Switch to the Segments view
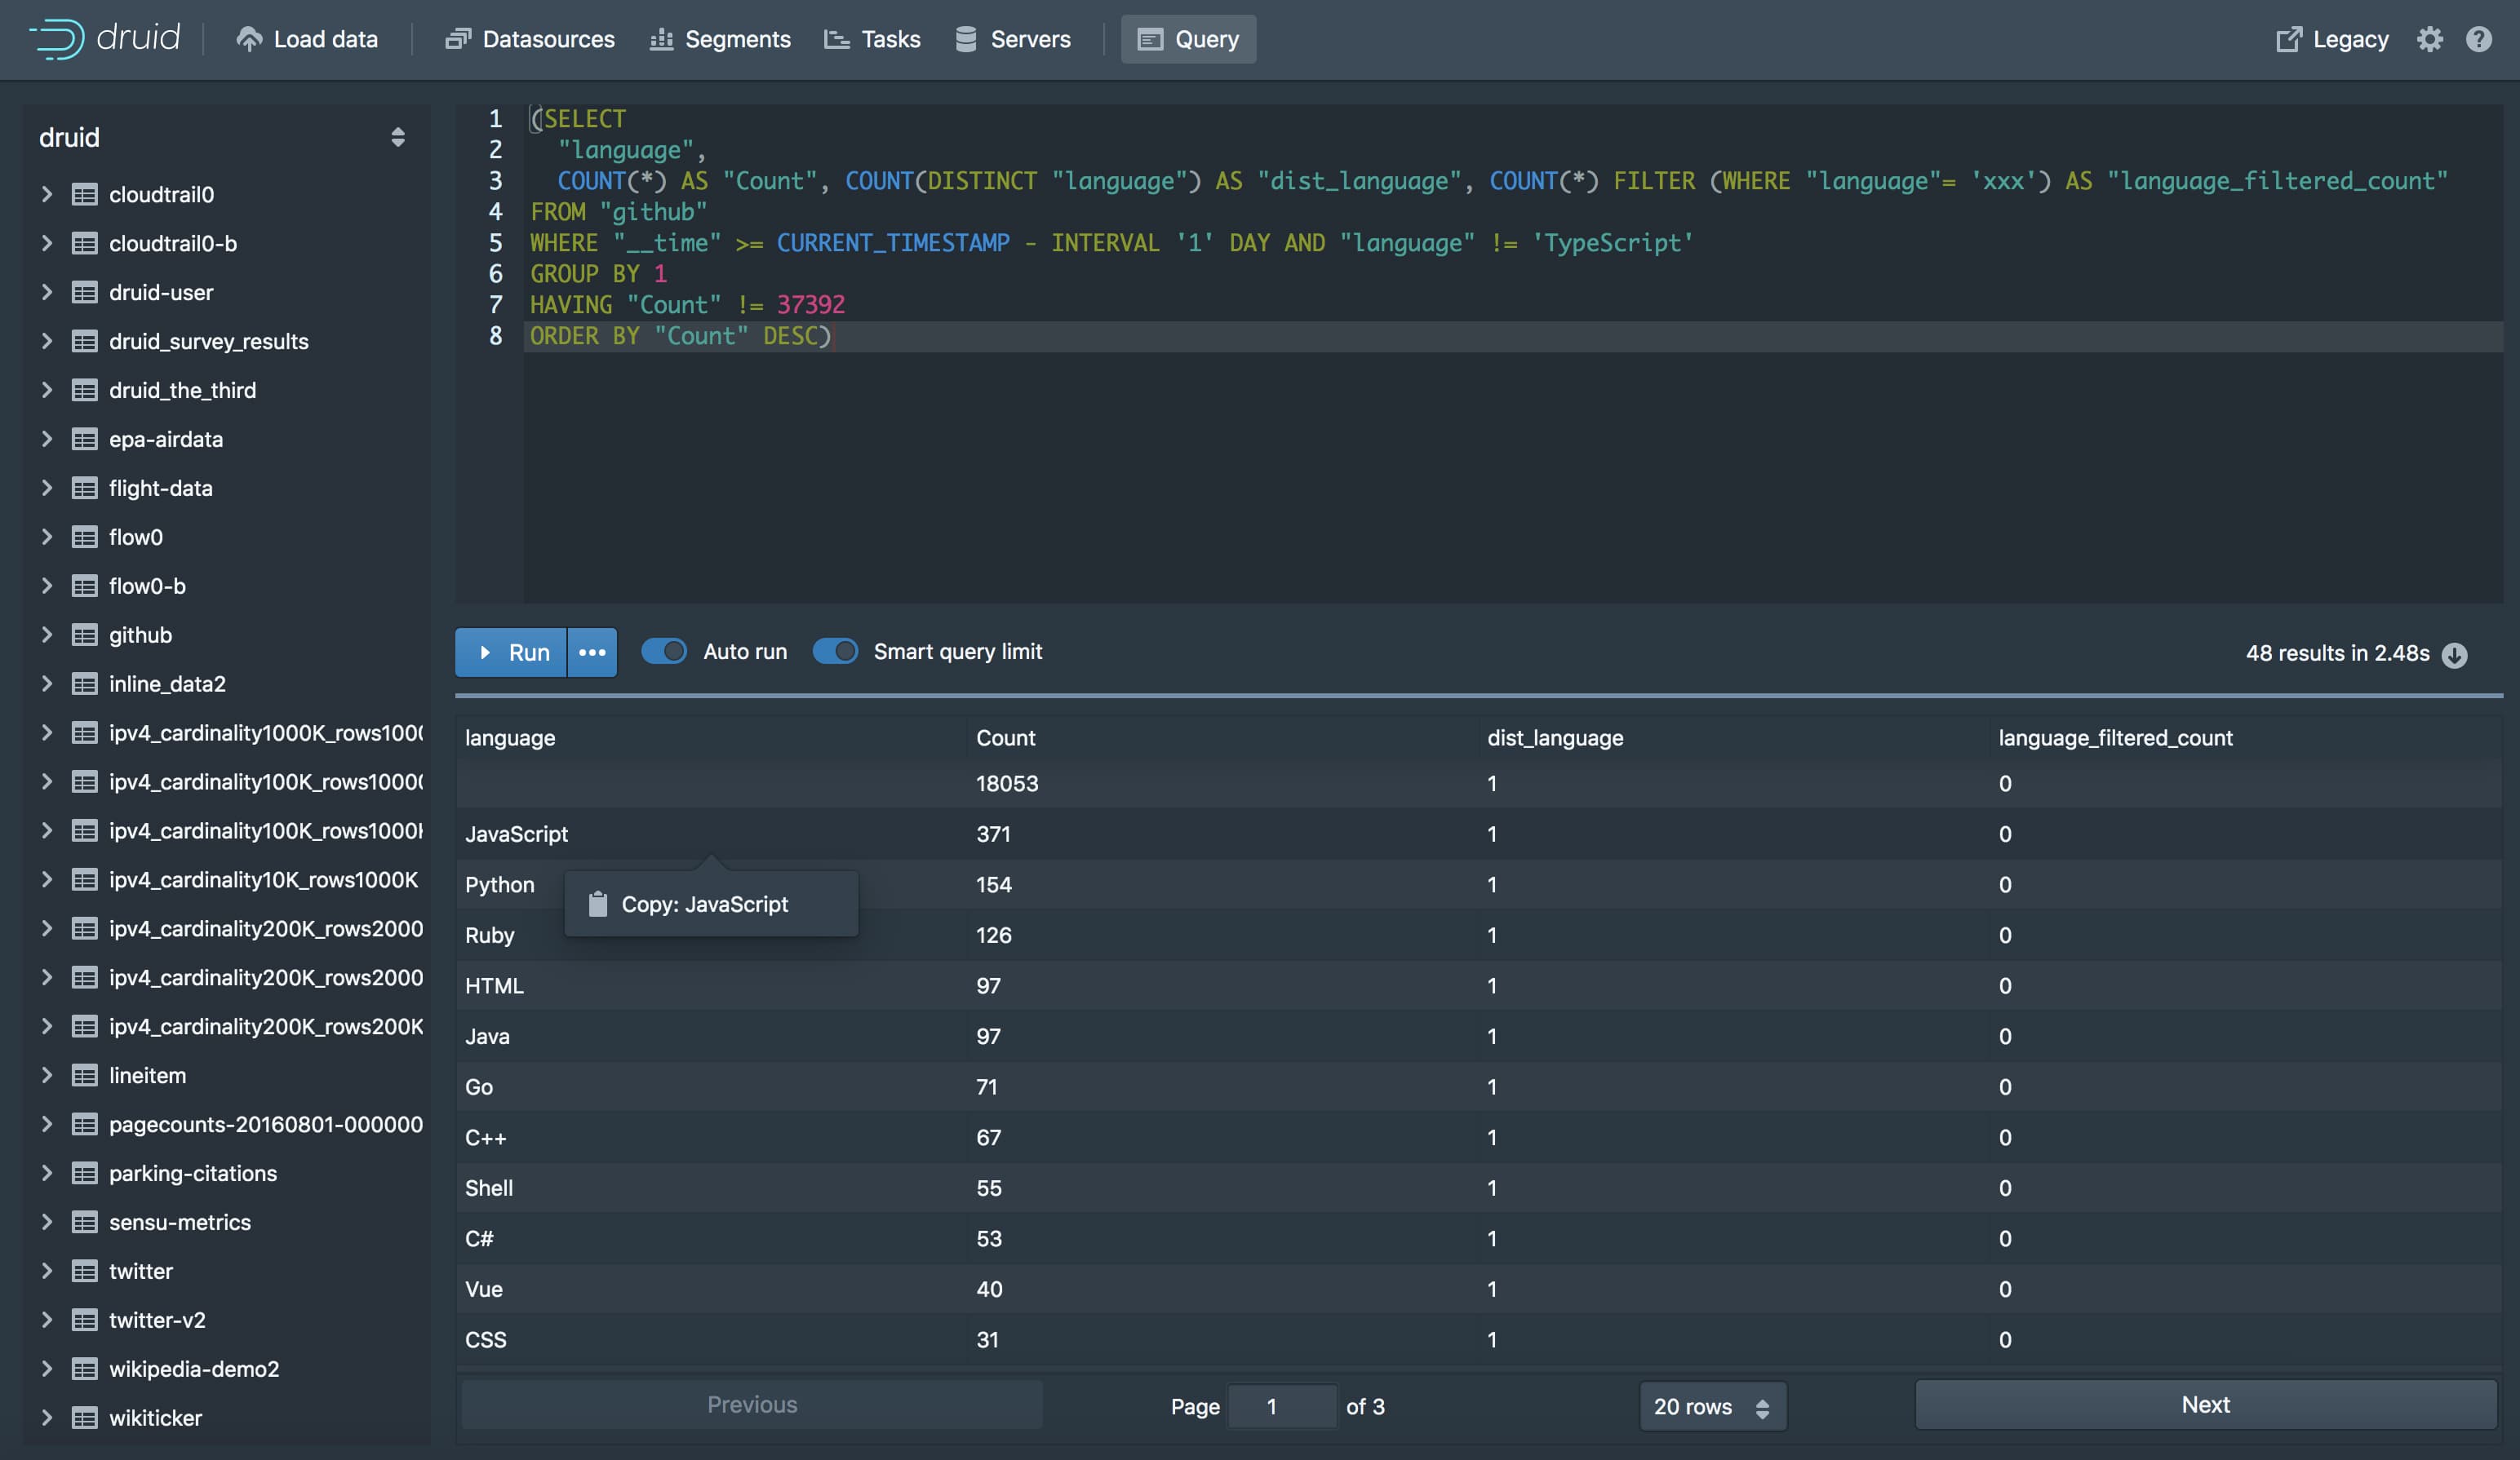Screen dimensions: 2520x1460 720,39
